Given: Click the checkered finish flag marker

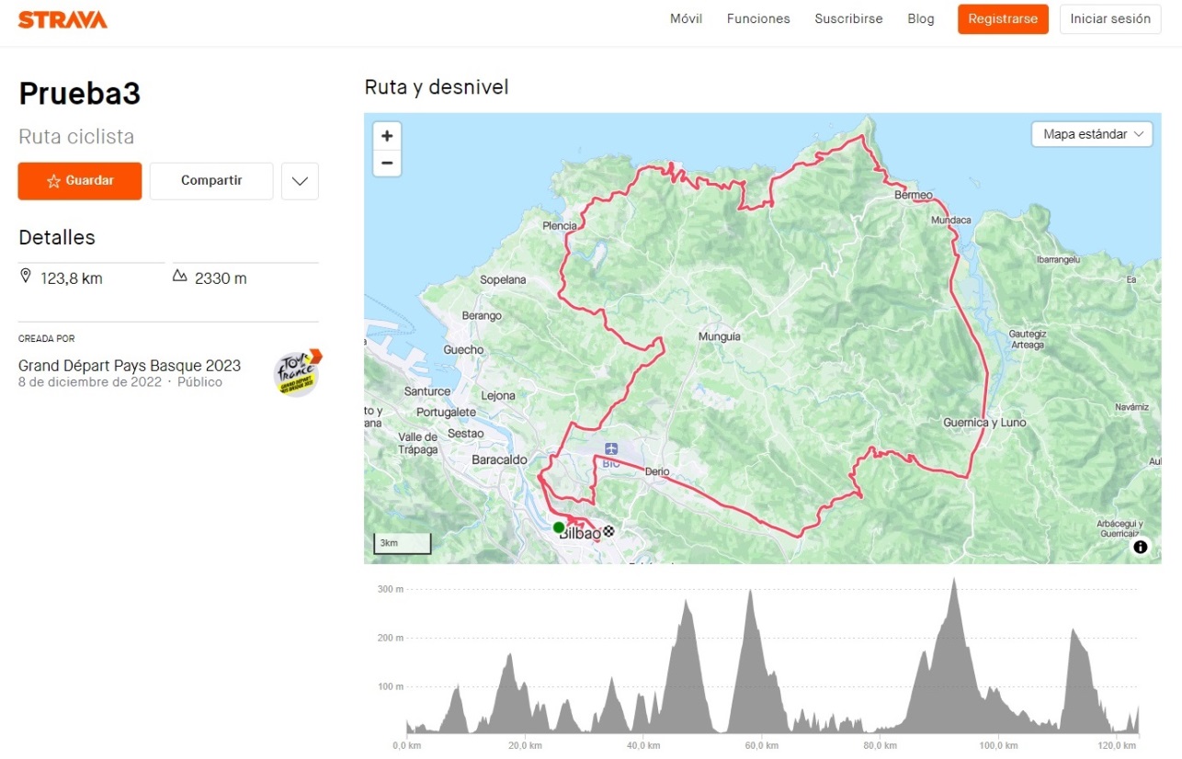Looking at the screenshot, I should click(x=608, y=530).
